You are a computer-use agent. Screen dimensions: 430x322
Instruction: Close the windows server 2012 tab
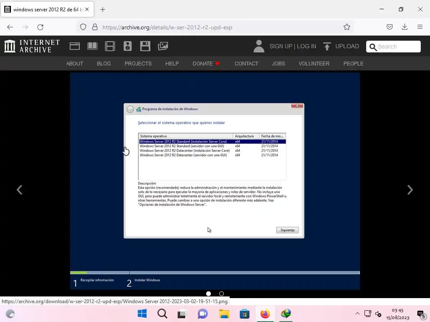coord(87,9)
